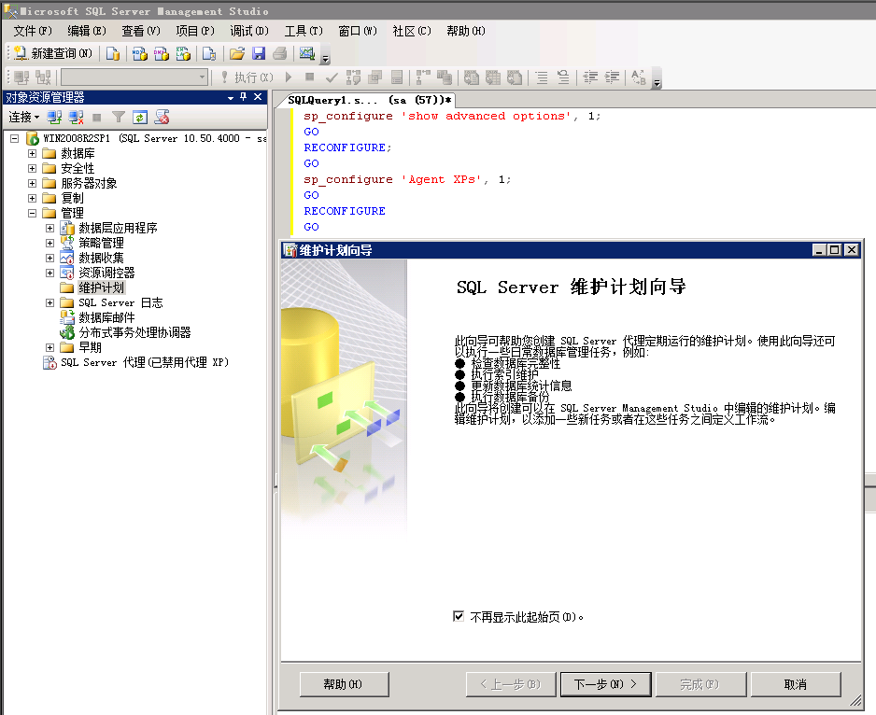Image resolution: width=876 pixels, height=715 pixels.
Task: Expand the 服务器对象 folder
Action: pyautogui.click(x=33, y=183)
